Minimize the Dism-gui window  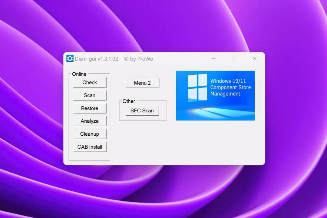(213, 59)
